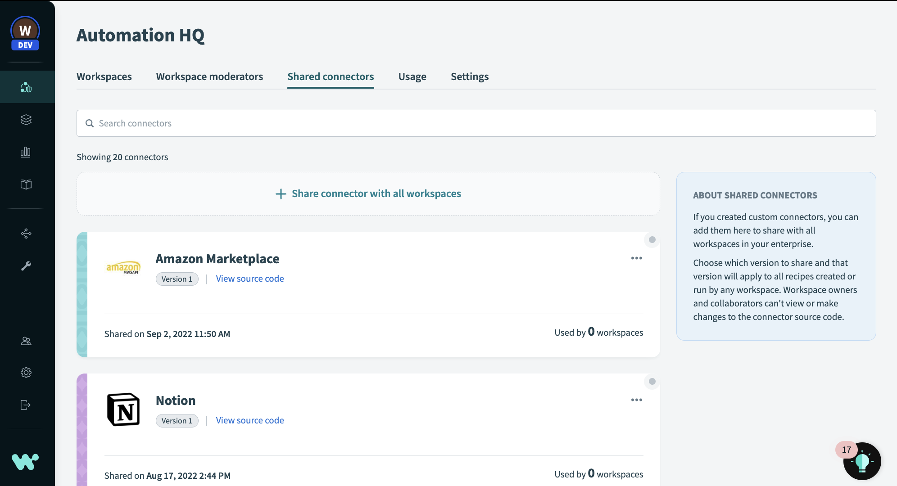This screenshot has width=897, height=486.
Task: Open the lightbulb help widget
Action: click(862, 461)
